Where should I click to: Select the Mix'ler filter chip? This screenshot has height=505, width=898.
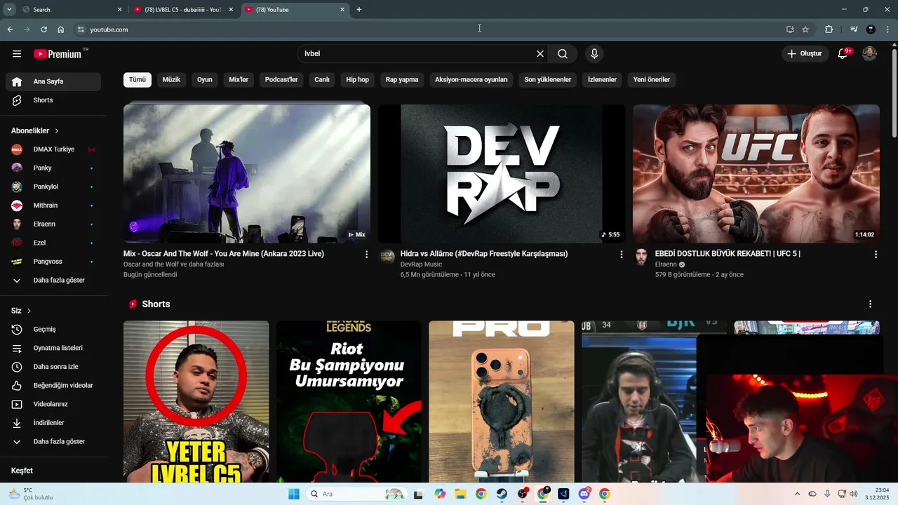pyautogui.click(x=239, y=79)
